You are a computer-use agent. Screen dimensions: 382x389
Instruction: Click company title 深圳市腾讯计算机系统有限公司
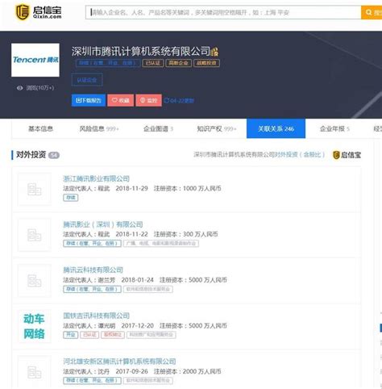(x=141, y=52)
